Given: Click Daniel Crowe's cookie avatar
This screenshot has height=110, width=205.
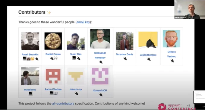Looking at the screenshot, I should point(53,41).
